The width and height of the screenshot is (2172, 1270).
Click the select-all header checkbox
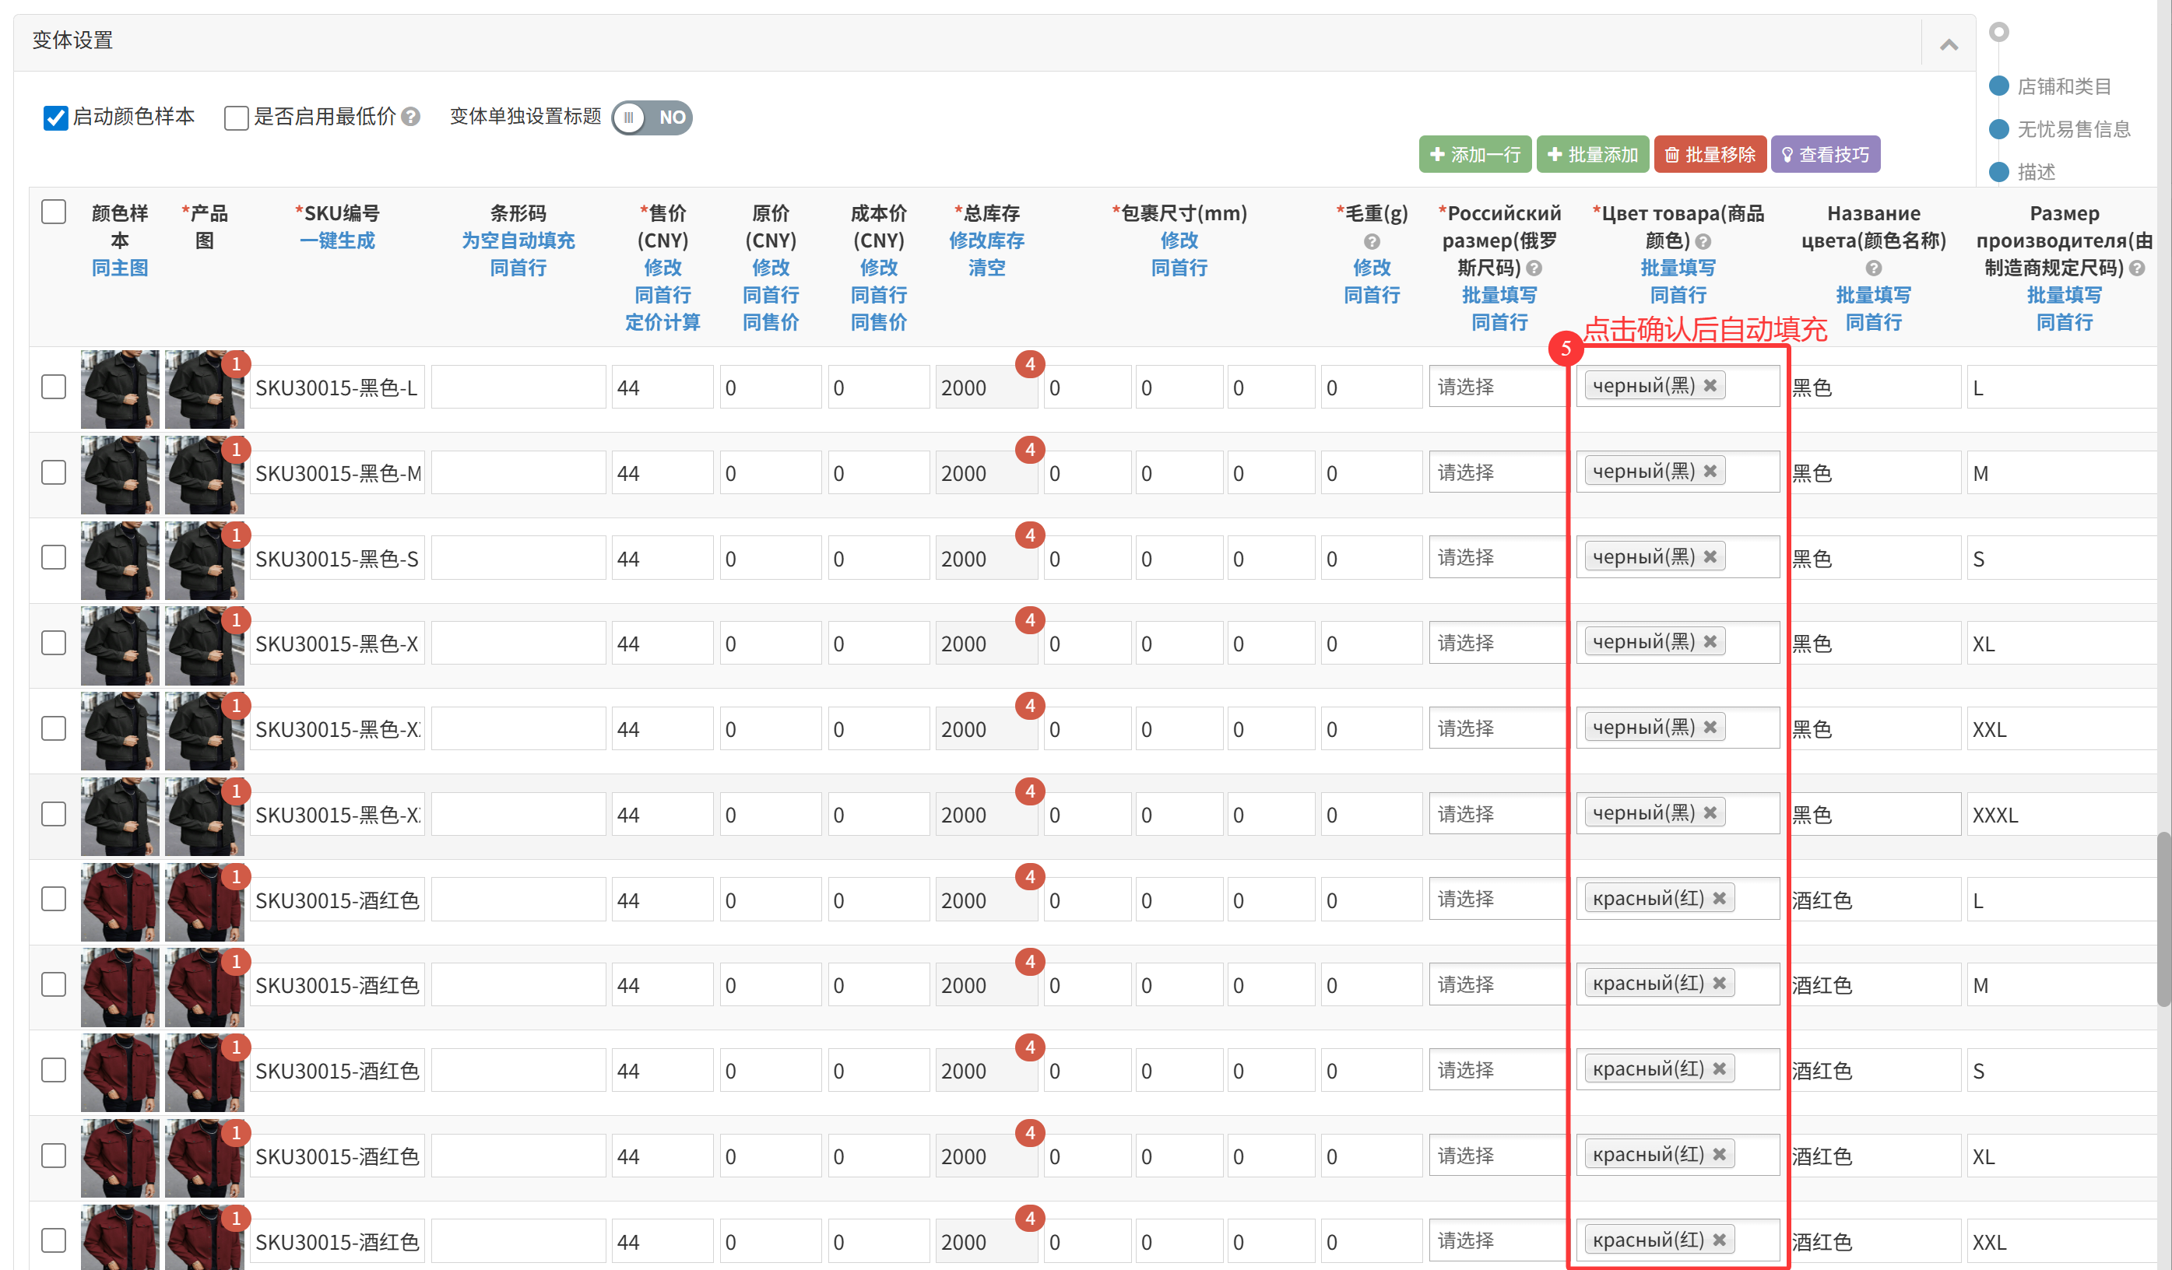(x=54, y=212)
